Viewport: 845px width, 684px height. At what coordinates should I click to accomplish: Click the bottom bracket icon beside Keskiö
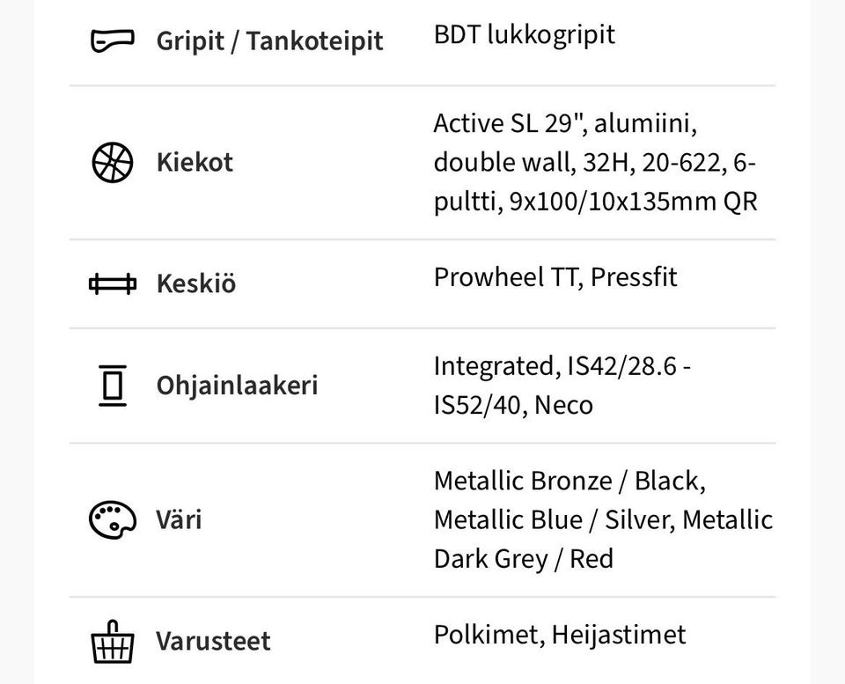113,283
